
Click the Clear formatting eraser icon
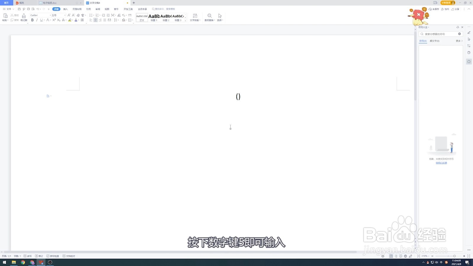click(x=78, y=15)
